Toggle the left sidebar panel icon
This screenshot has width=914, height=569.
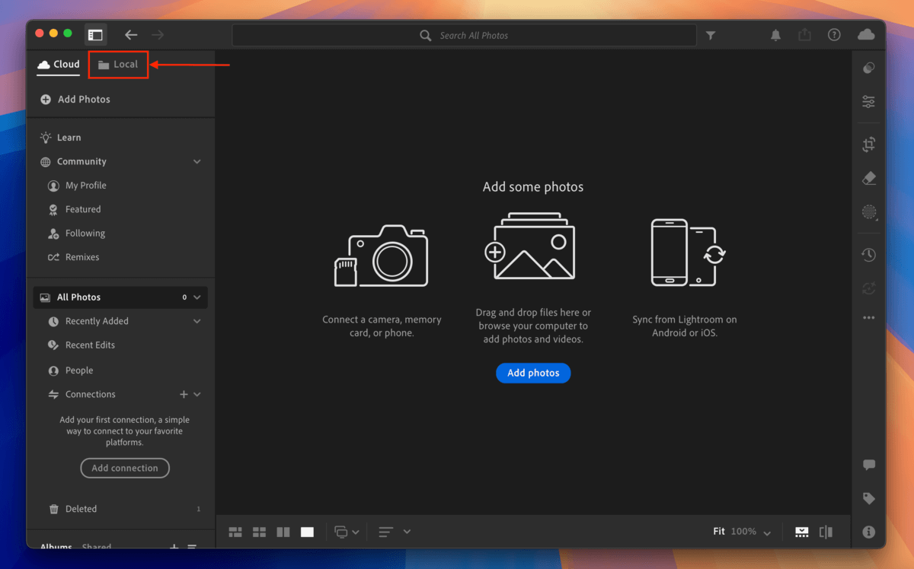coord(95,35)
